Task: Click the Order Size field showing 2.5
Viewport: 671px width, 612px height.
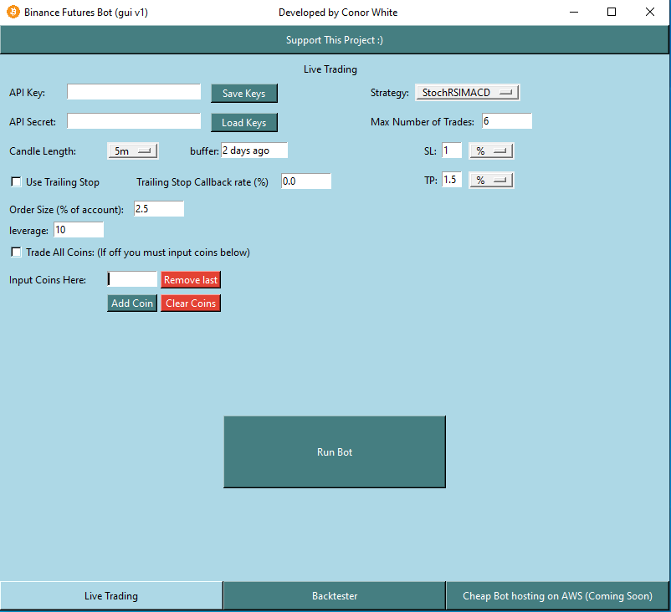Action: tap(159, 209)
